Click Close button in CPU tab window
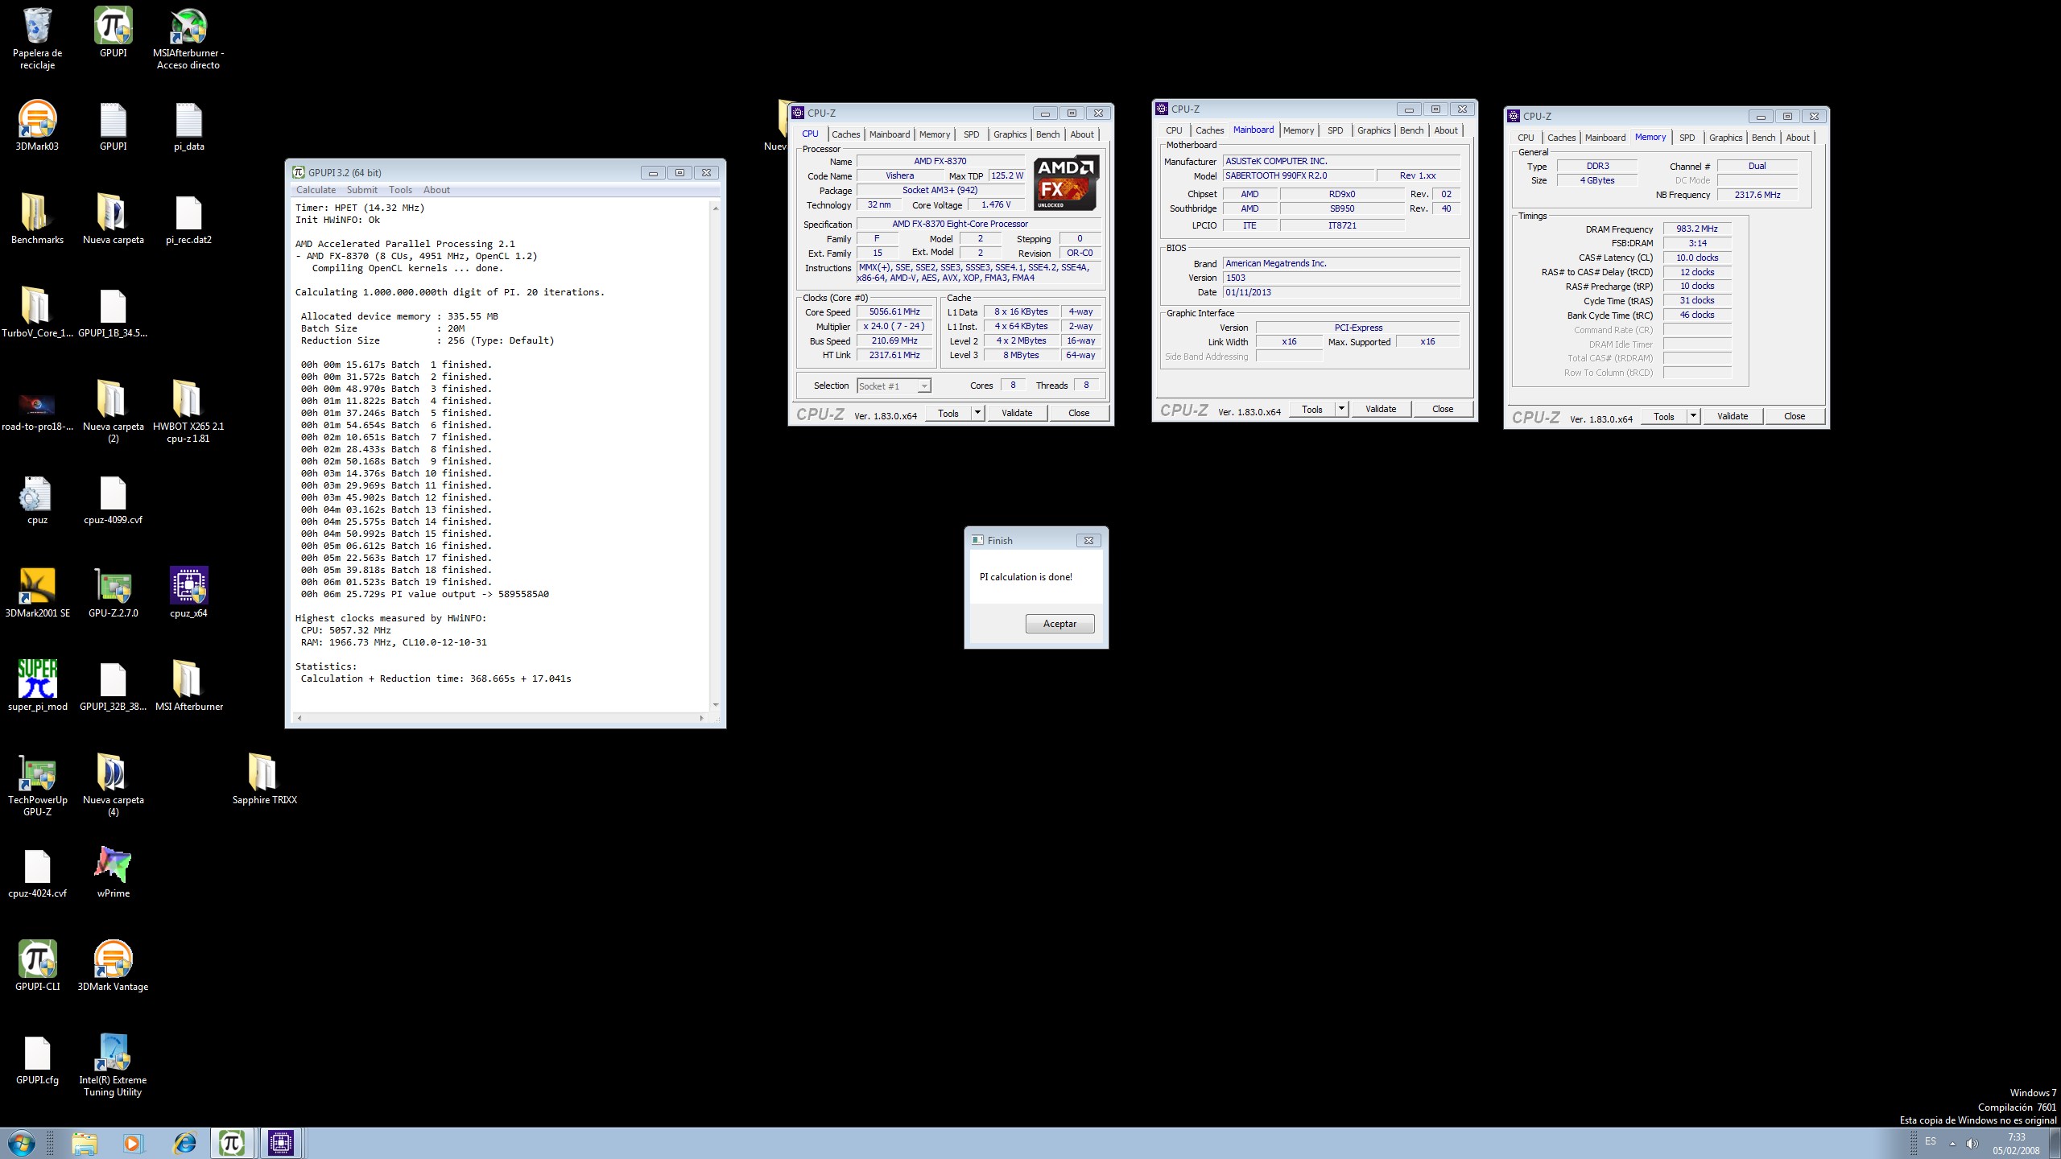2061x1159 pixels. point(1079,413)
